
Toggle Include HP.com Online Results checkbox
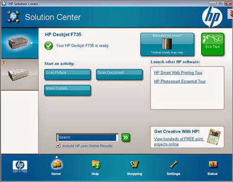58,146
